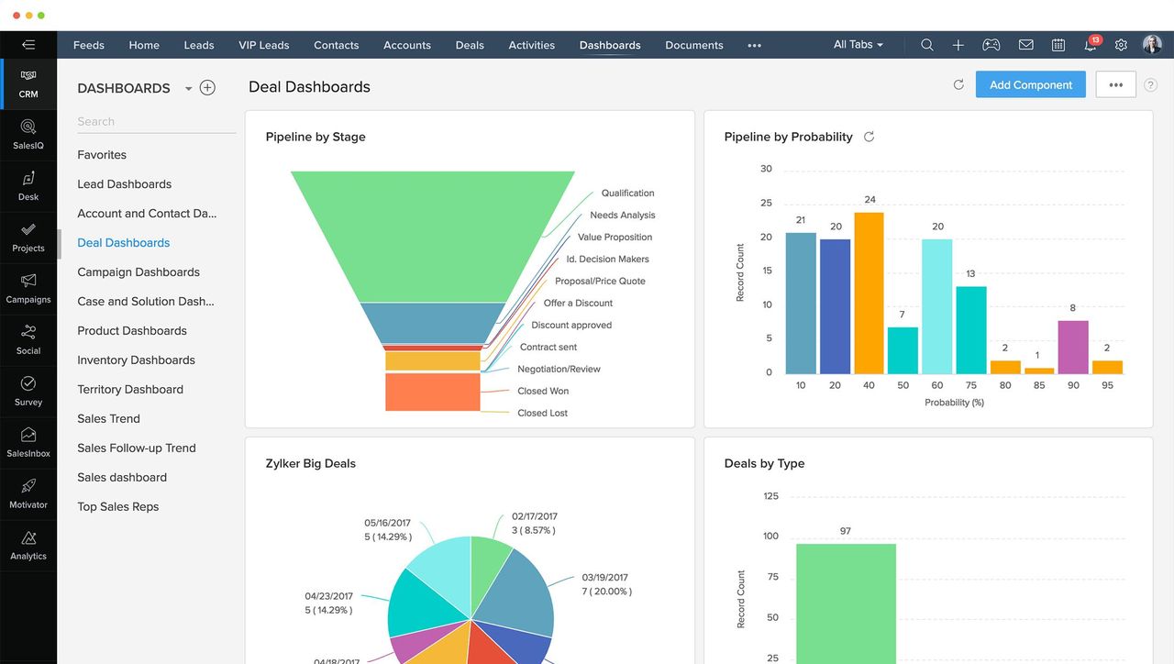Image resolution: width=1174 pixels, height=664 pixels.
Task: Open Product Dashboards
Action: (x=132, y=331)
